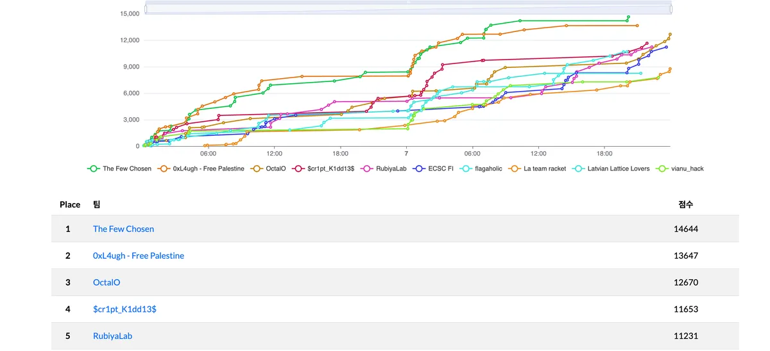Screen dimensions: 770x351
Task: Toggle RubiyaLab legend series
Action: tap(385, 168)
